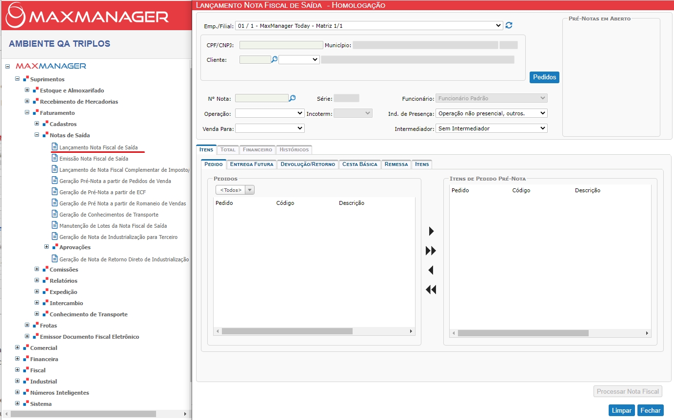The width and height of the screenshot is (674, 420).
Task: Expand the Financeira module node
Action: pos(18,359)
